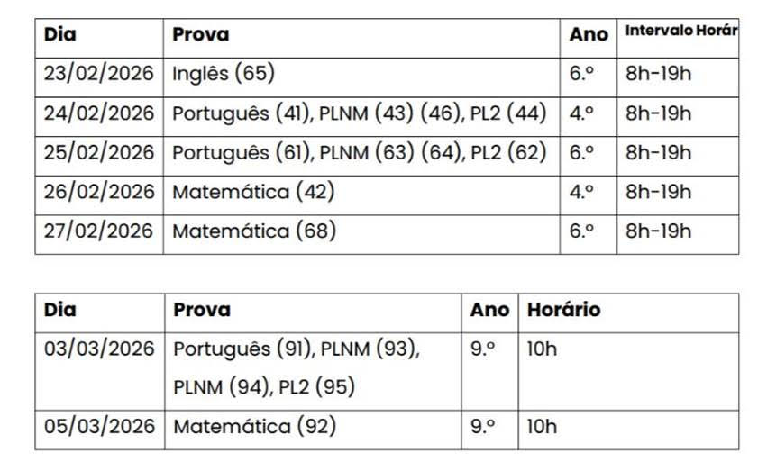Click the "Prova" header in first table
This screenshot has height=462, width=767.
201,34
